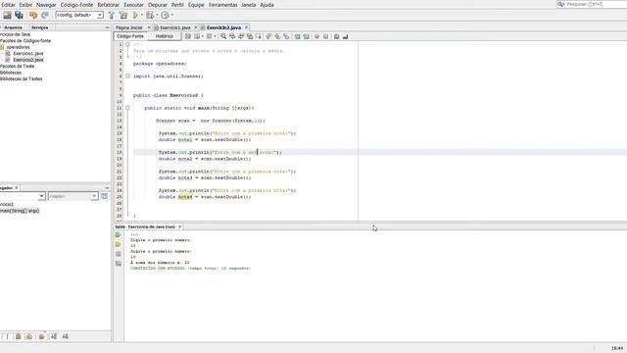Screen dimensions: 627x353
Task: Click the bottom icon in output sidebar
Action: (118, 264)
